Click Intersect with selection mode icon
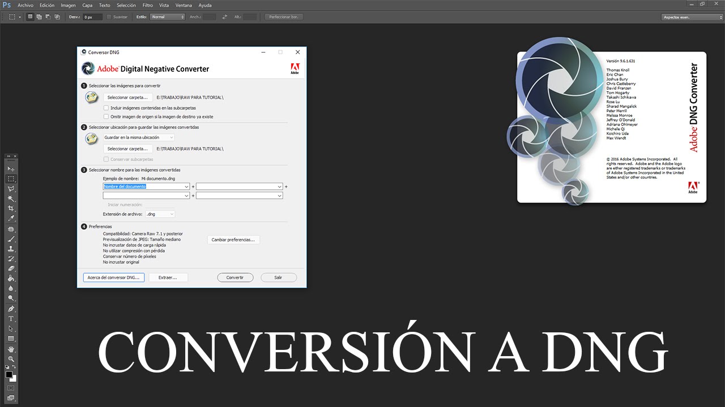 [x=57, y=17]
